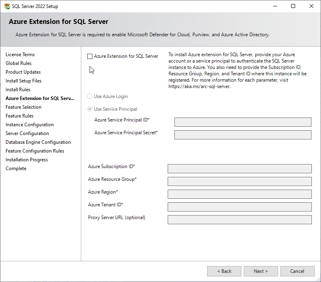Click the Azure Resource Group field

[x=239, y=181]
